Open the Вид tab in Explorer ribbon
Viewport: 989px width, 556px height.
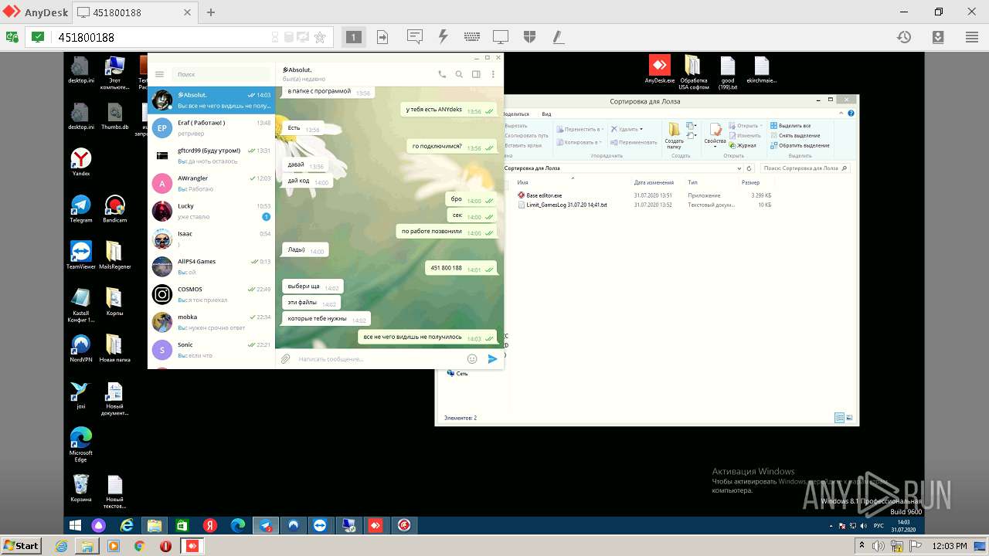point(546,114)
